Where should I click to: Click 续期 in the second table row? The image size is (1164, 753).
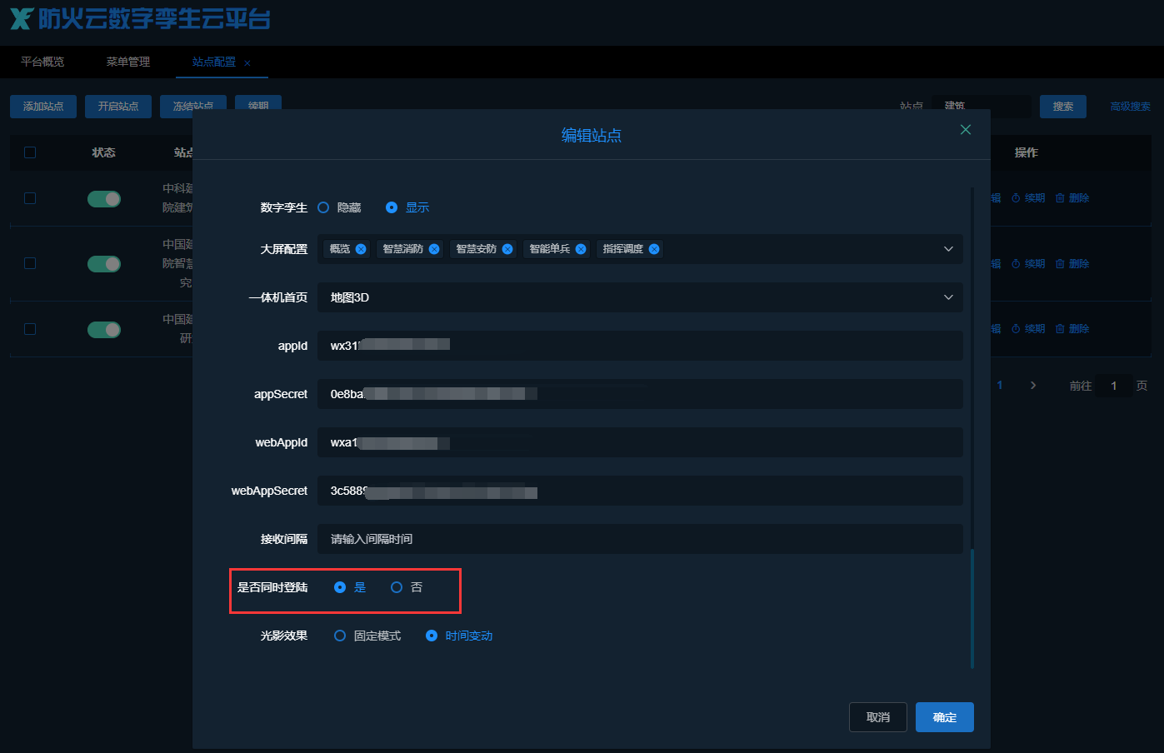(x=1028, y=264)
